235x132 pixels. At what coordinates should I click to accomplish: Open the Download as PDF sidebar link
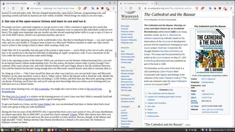[x=128, y=99]
